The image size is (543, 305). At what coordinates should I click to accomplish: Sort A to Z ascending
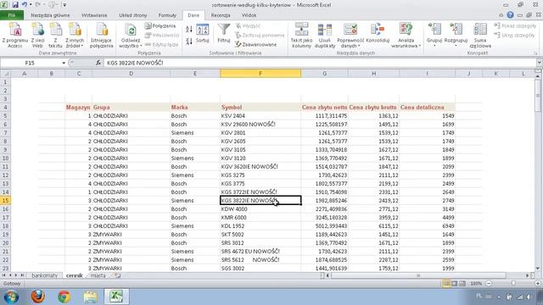click(x=189, y=29)
